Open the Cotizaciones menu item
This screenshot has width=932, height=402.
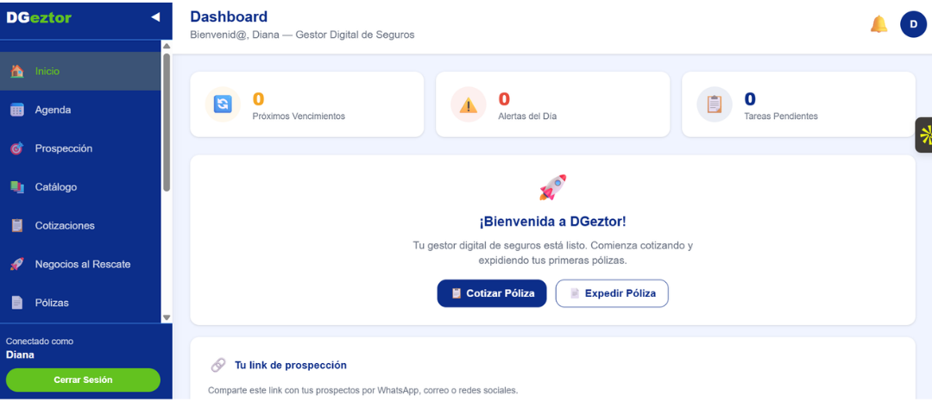pos(80,226)
